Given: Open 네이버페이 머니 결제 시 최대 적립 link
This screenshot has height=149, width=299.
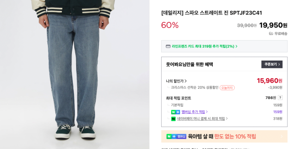Looking at the screenshot, I should [201, 118].
